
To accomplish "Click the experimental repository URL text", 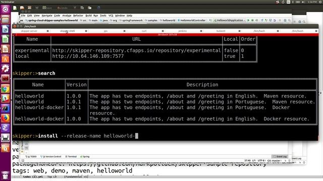I will [136, 50].
